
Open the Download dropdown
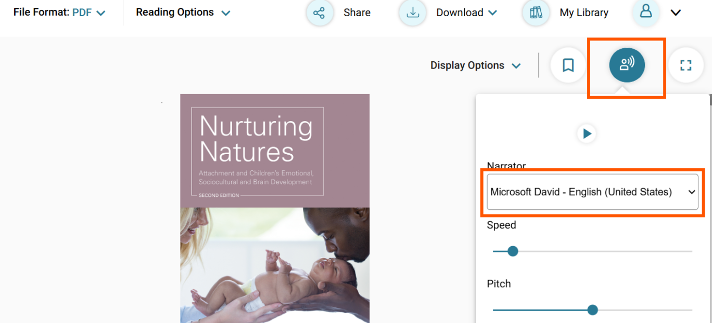click(x=467, y=12)
